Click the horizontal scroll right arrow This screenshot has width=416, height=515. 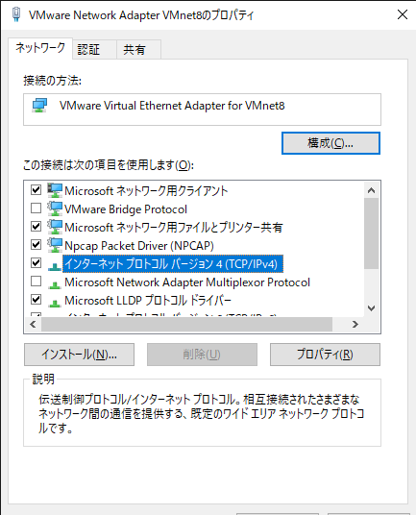pos(355,325)
